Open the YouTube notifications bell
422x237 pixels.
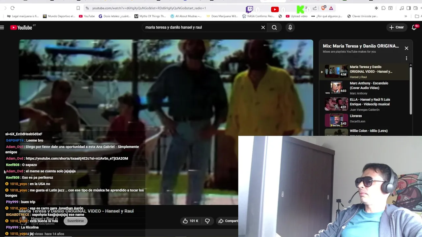tap(415, 27)
